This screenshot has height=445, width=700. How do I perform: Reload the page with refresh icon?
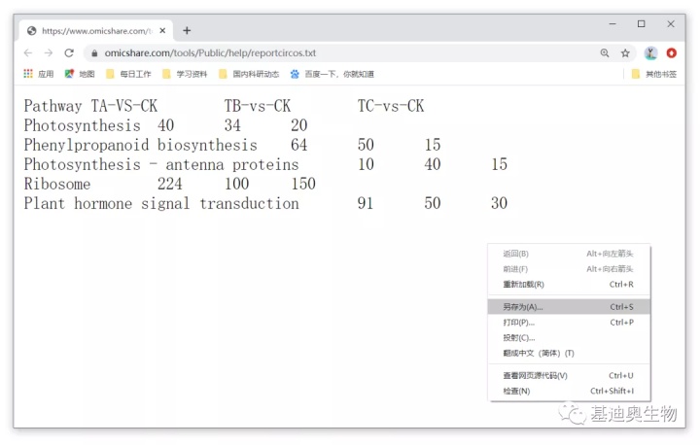coord(69,53)
